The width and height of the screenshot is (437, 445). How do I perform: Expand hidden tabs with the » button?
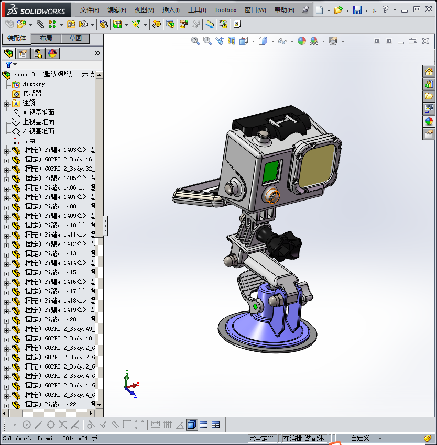pos(97,53)
